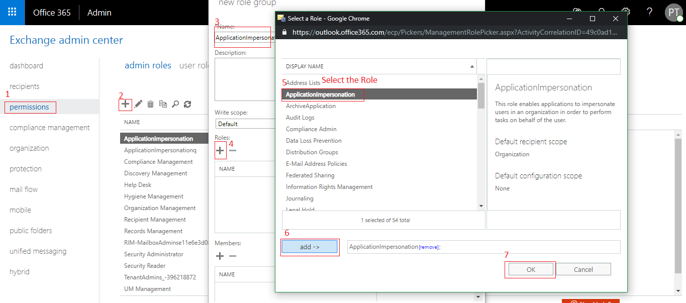Click the add -> button

[309, 246]
